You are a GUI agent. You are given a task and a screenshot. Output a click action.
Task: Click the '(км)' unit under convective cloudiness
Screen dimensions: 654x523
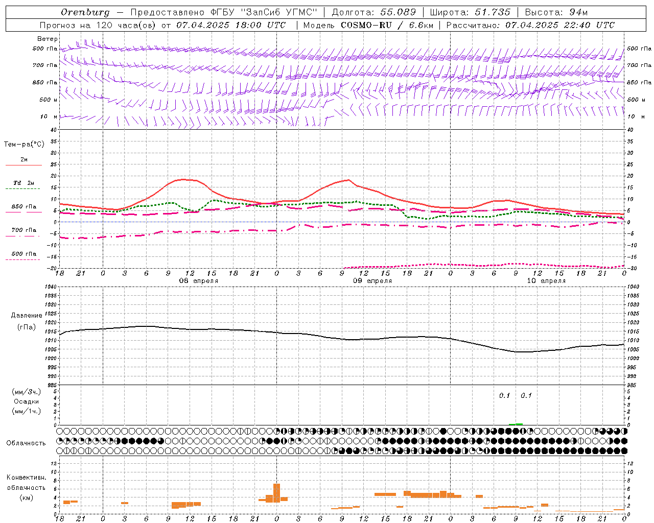26,497
